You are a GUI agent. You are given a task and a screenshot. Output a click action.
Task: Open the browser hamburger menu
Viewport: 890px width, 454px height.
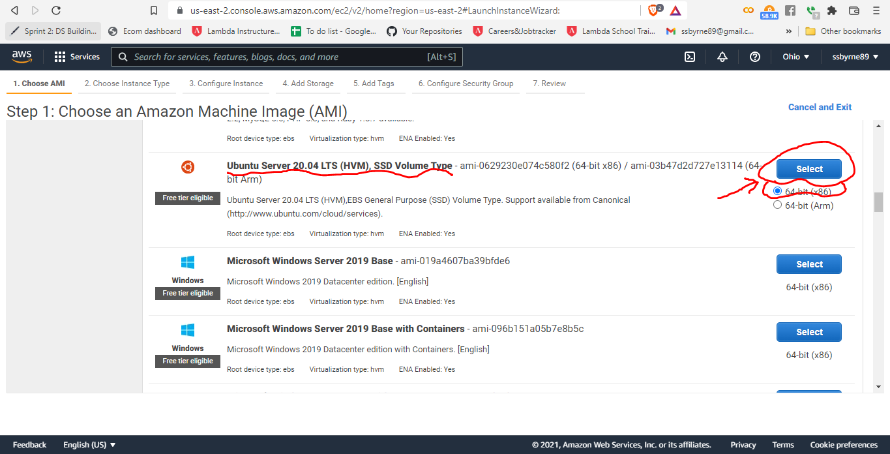coord(876,10)
